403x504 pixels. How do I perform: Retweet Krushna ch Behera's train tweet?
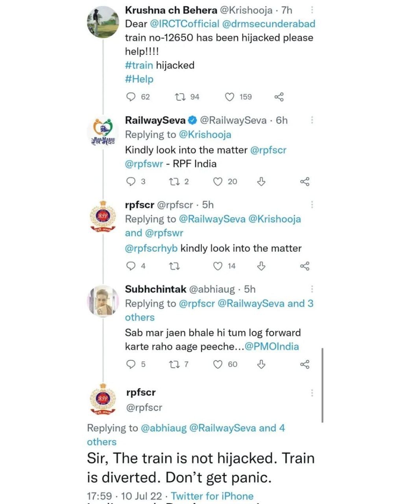[180, 97]
